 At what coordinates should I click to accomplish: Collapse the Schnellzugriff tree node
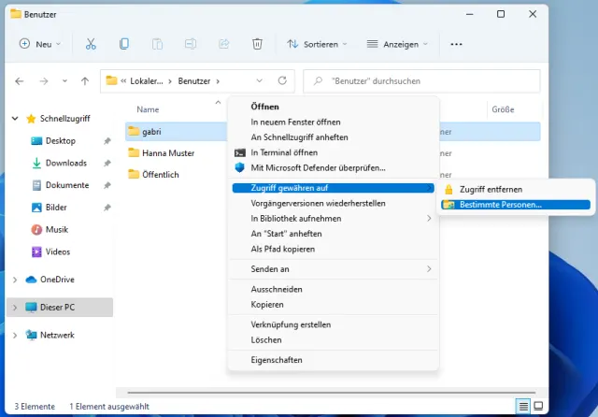pyautogui.click(x=14, y=119)
